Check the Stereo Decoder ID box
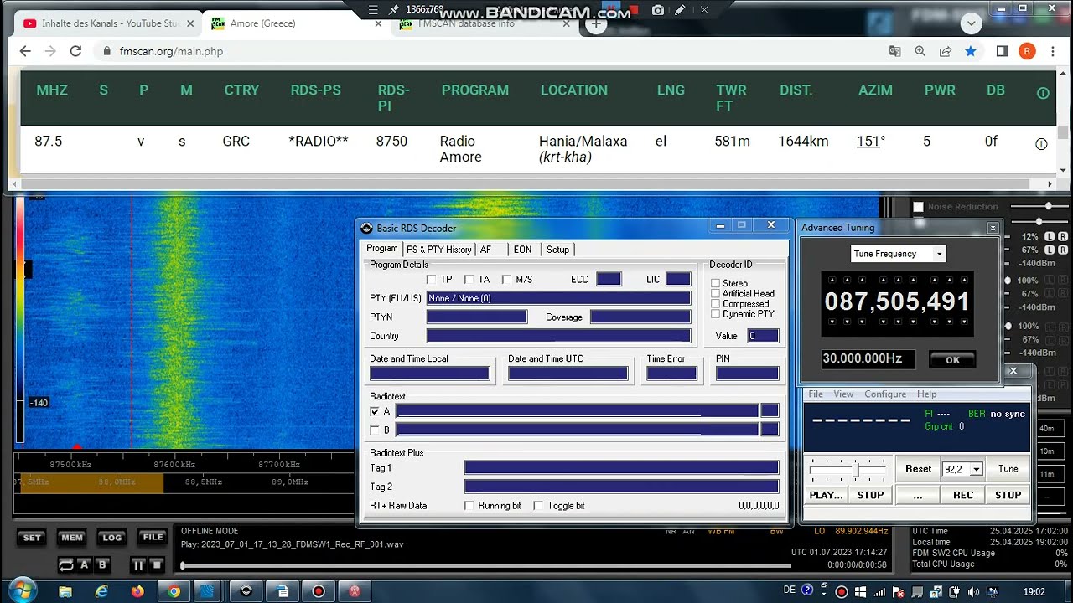This screenshot has height=603, width=1073. point(715,284)
